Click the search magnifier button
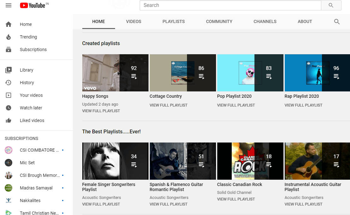The height and width of the screenshot is (215, 350). click(x=331, y=5)
